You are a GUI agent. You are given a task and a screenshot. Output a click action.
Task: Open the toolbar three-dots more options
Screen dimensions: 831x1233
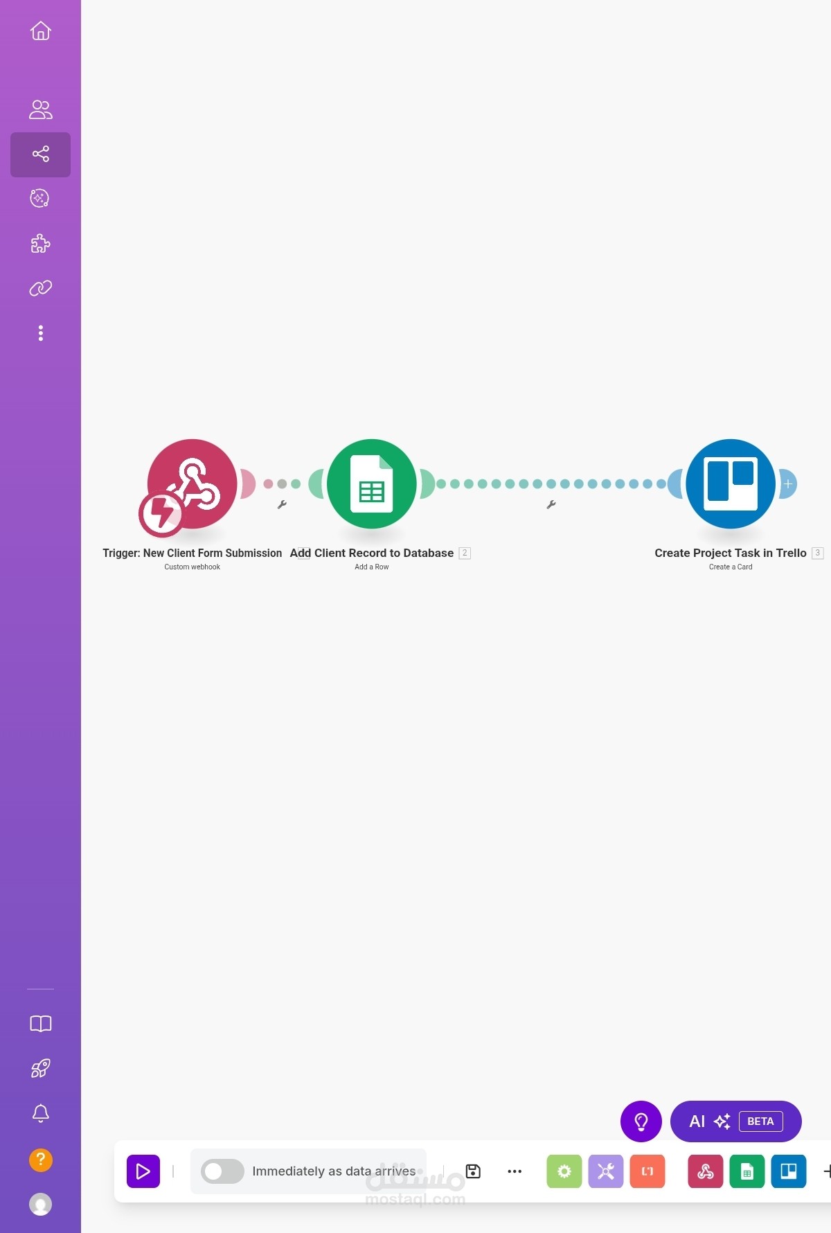point(515,1171)
